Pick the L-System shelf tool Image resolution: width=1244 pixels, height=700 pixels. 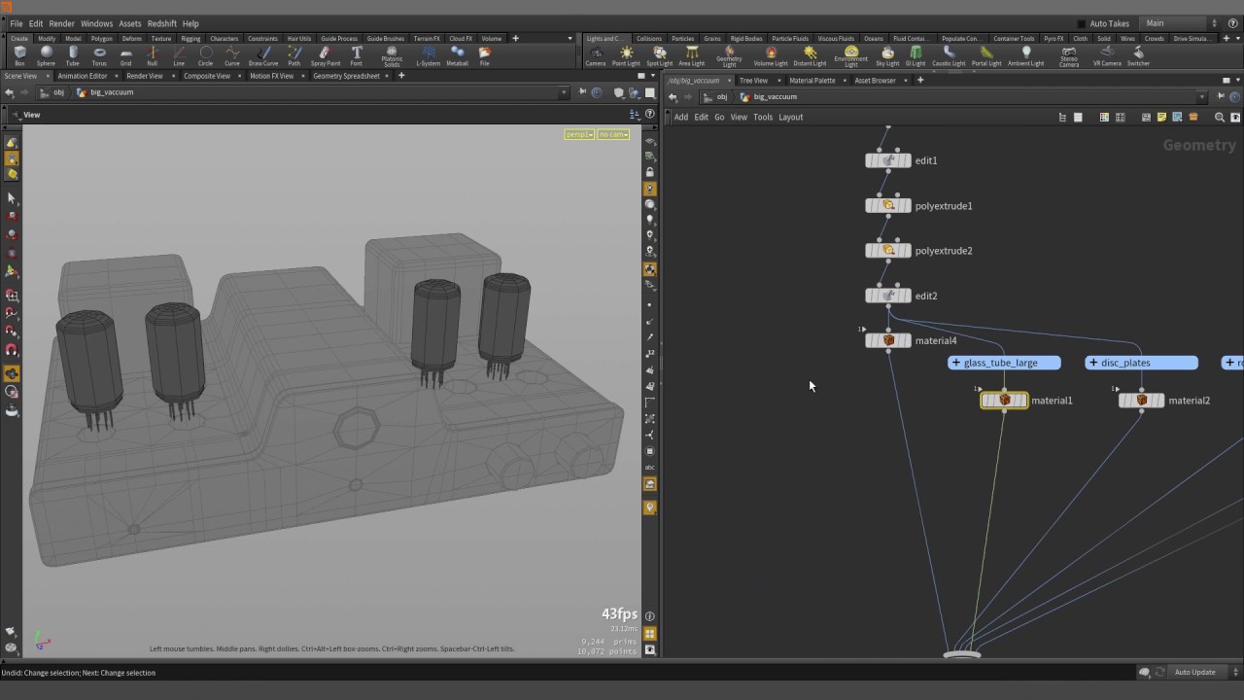tap(428, 55)
